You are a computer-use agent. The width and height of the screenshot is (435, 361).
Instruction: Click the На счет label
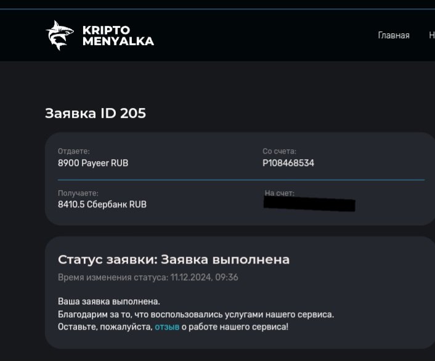(279, 193)
